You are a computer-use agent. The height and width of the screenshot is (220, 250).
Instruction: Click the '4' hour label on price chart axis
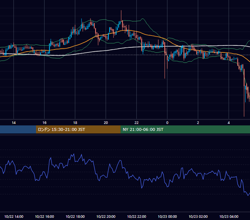click(229, 123)
